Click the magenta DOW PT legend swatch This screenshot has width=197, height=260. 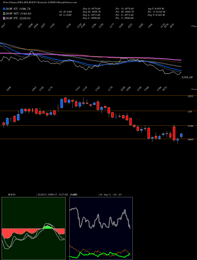point(4,18)
